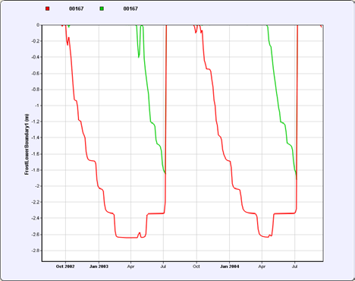Click the y-axis value -2

pos(37,186)
